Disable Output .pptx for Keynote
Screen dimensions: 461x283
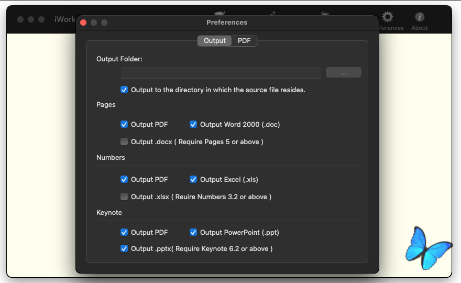124,248
